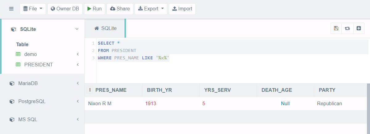The image size is (370, 134).
Task: Click the Owner DB button
Action: [x=65, y=9]
